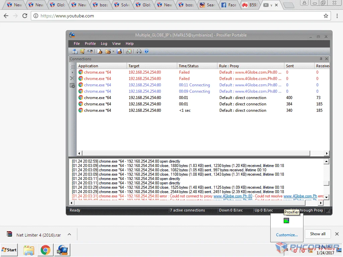Sort by Time/Status column header
This screenshot has width=343, height=257.
point(197,66)
